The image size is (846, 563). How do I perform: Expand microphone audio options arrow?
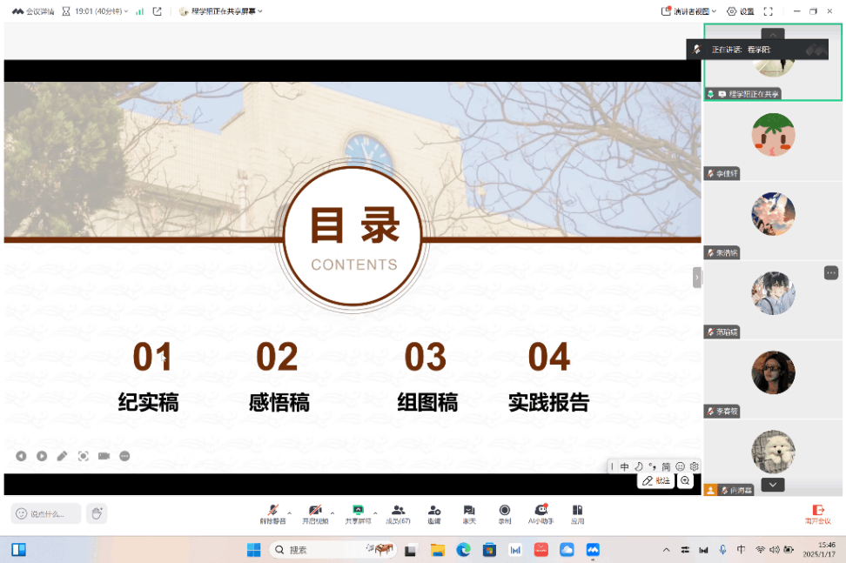click(290, 511)
